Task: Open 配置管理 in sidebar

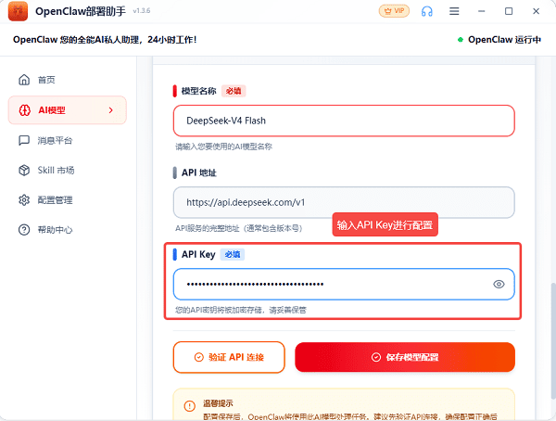Action: [68, 200]
